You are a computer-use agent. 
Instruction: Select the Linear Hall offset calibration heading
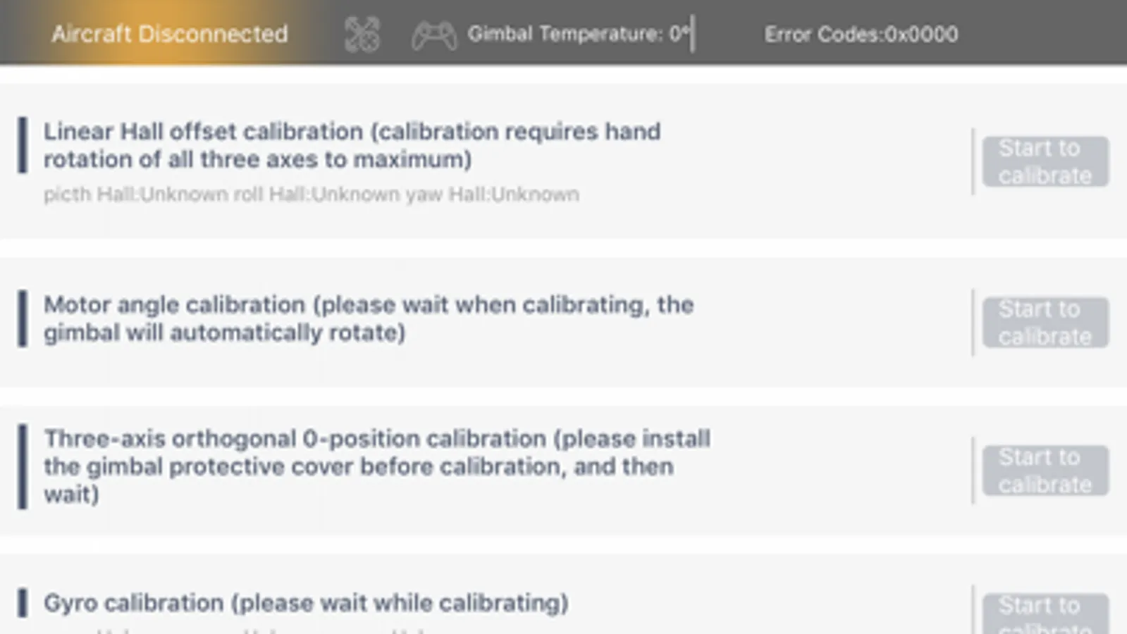click(352, 145)
